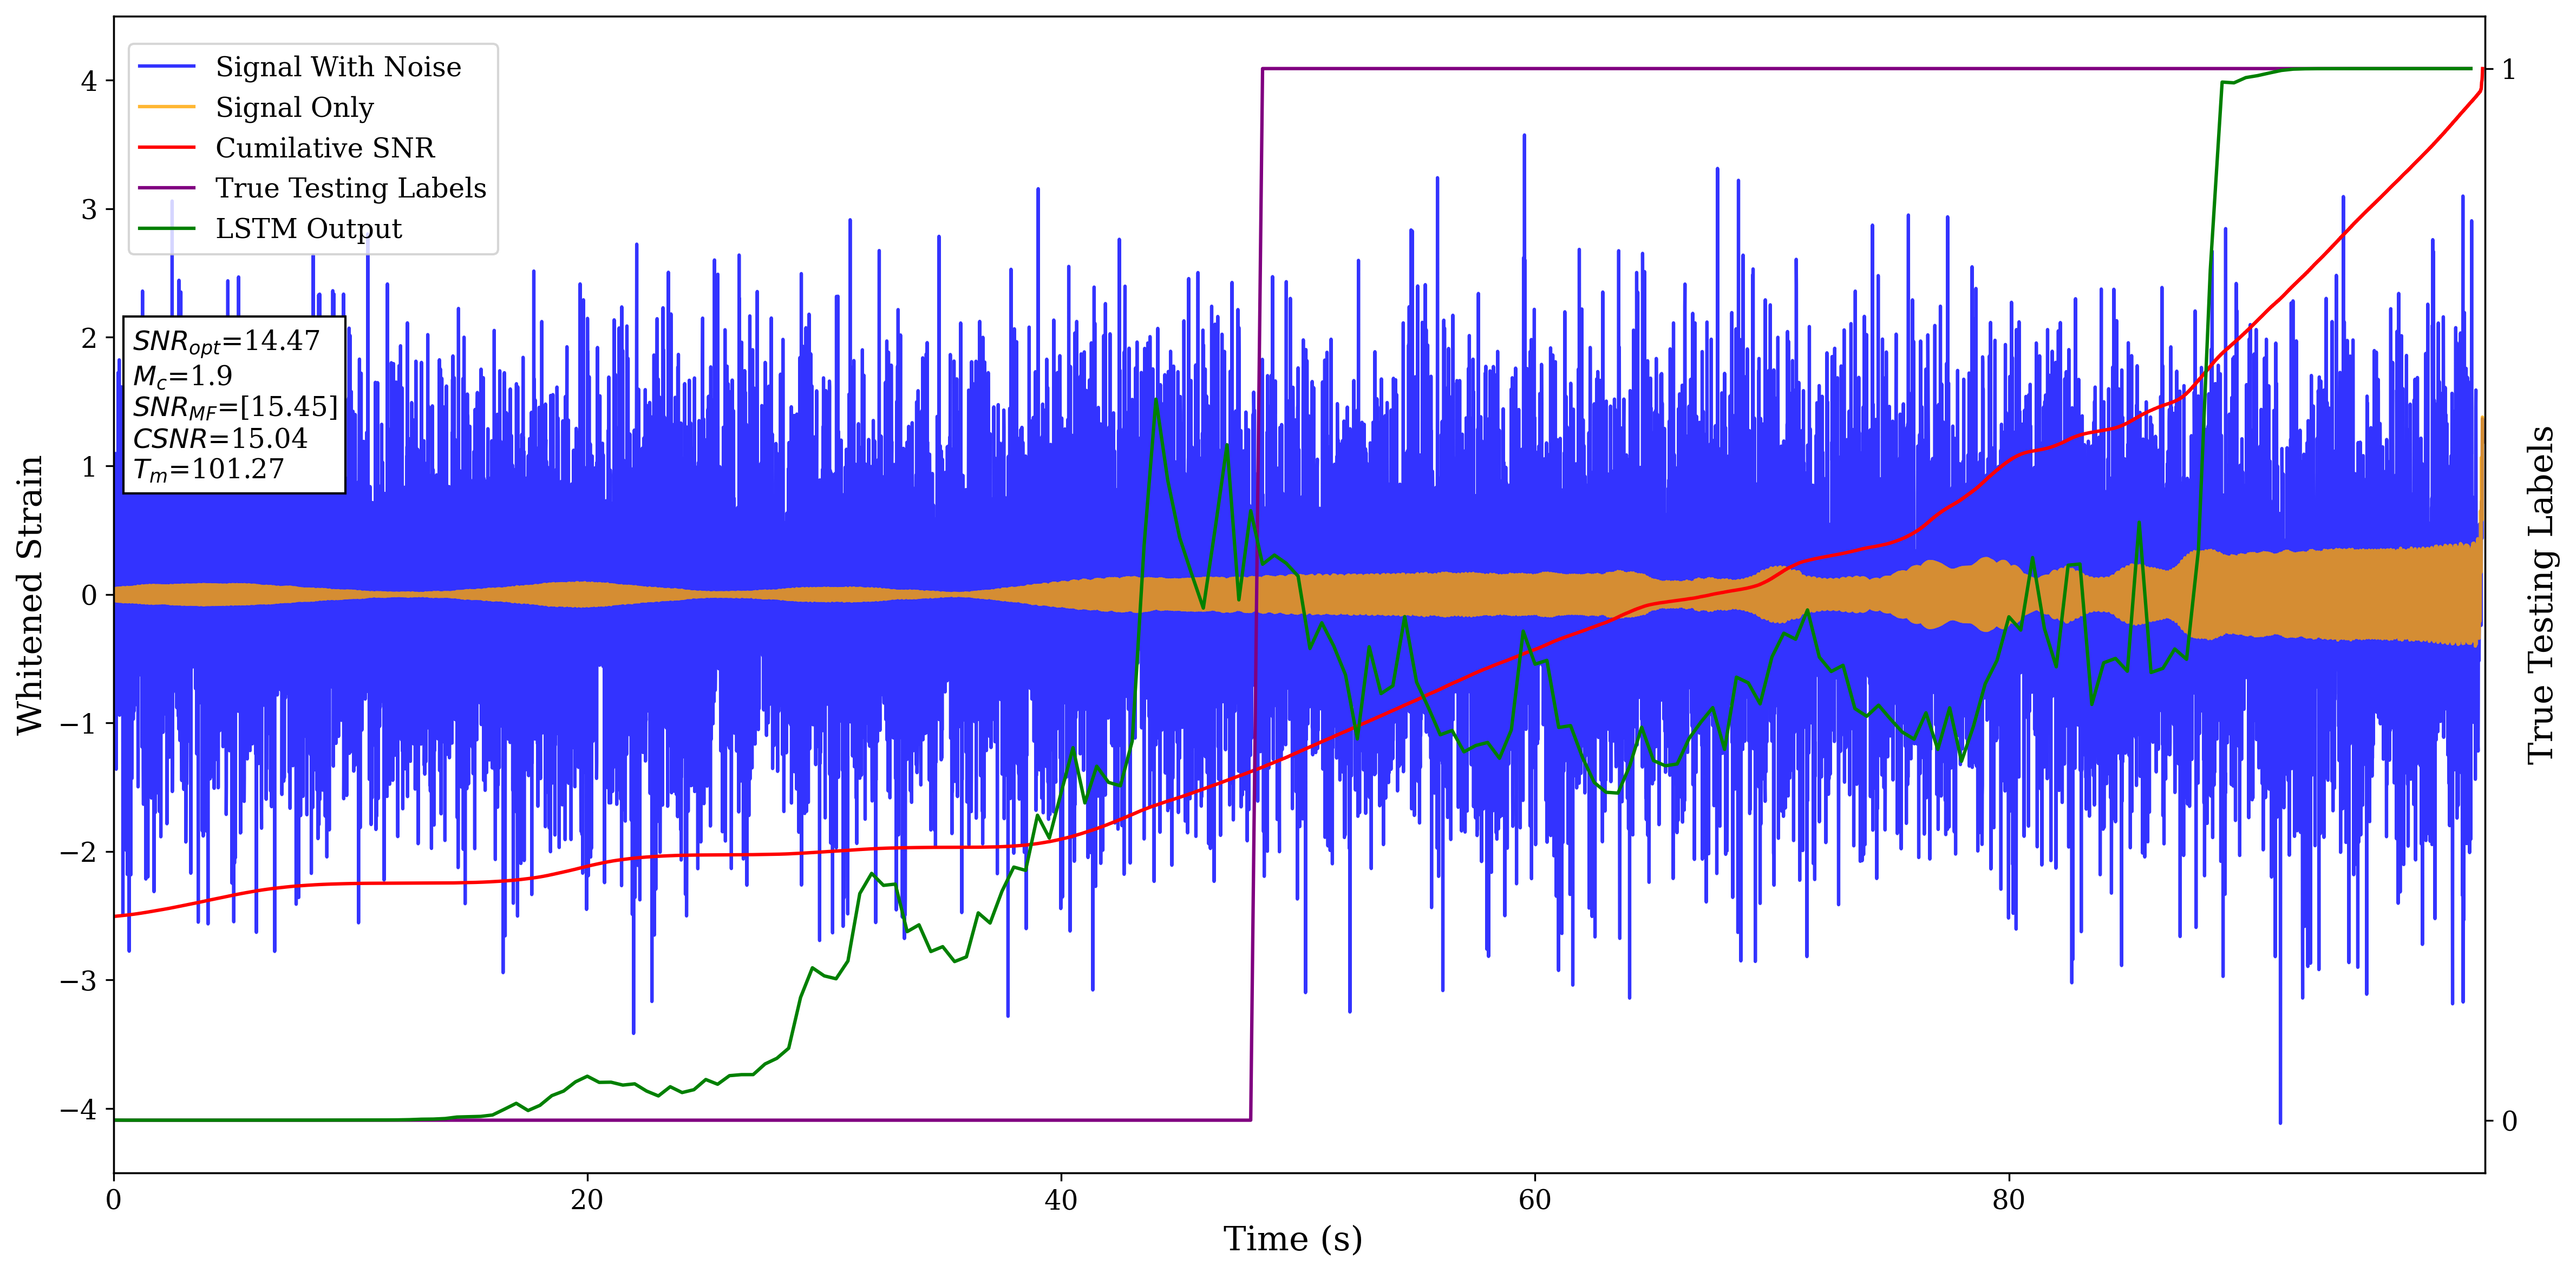Click the right-axis tick label 0
The height and width of the screenshot is (1273, 2576).
(2509, 1121)
